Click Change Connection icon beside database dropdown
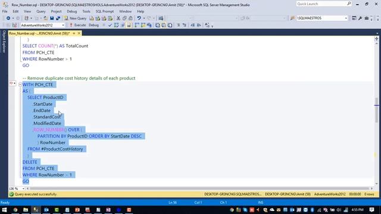381x214 pixels. [14, 25]
